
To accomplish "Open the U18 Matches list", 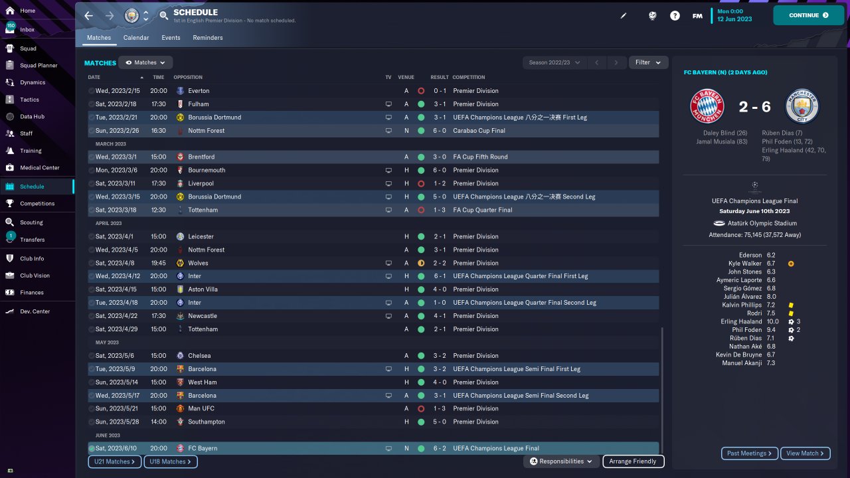I will 170,461.
